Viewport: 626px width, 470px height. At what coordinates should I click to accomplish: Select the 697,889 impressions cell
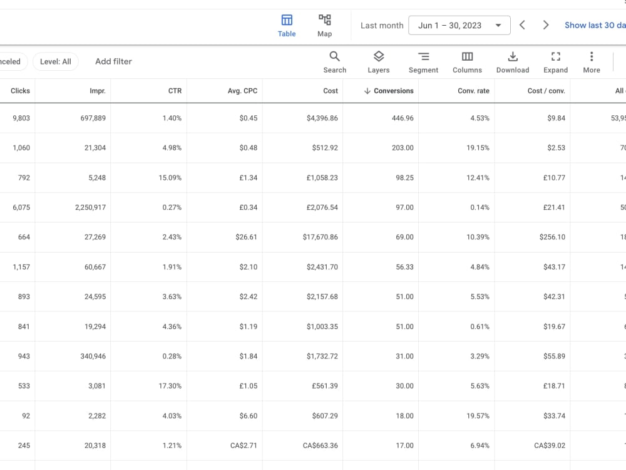(x=93, y=118)
